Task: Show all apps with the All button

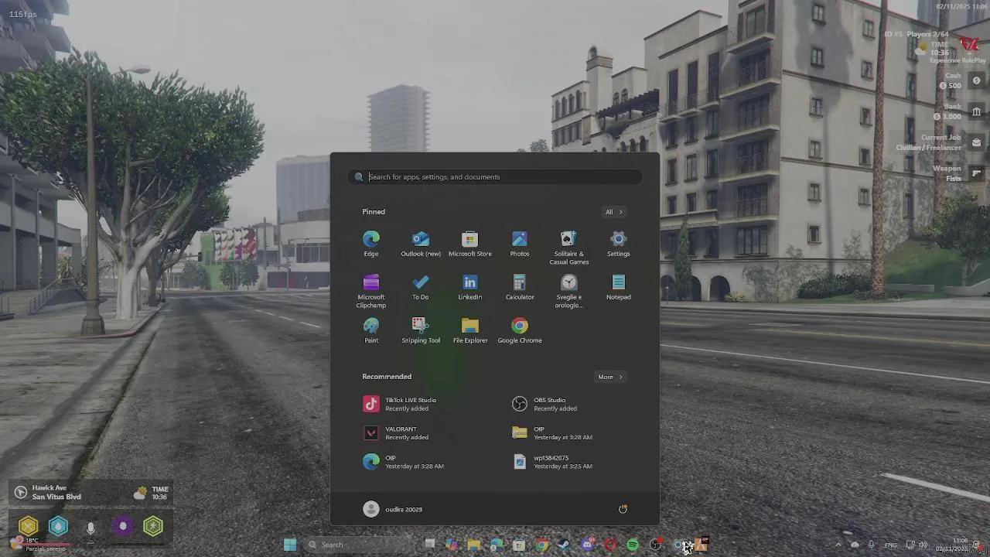Action: [613, 212]
